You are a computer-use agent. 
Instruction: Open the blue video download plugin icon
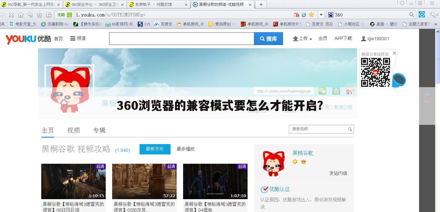pos(422,14)
